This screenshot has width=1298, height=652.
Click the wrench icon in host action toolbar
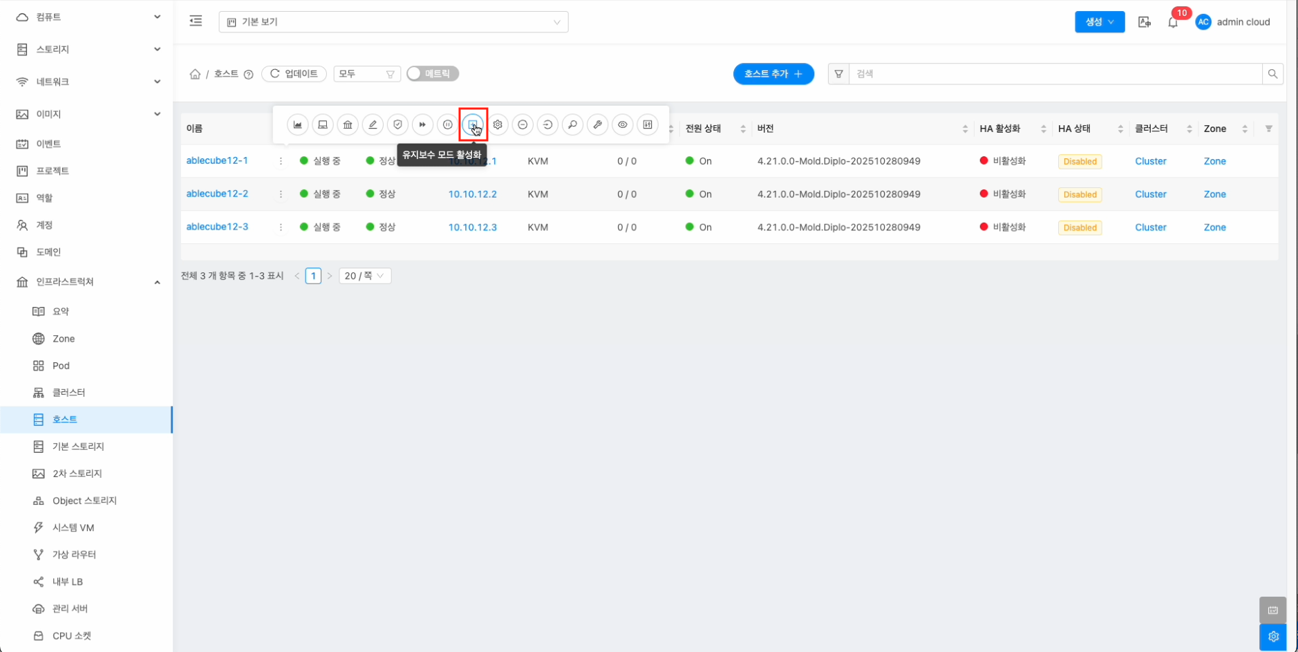[x=598, y=125]
